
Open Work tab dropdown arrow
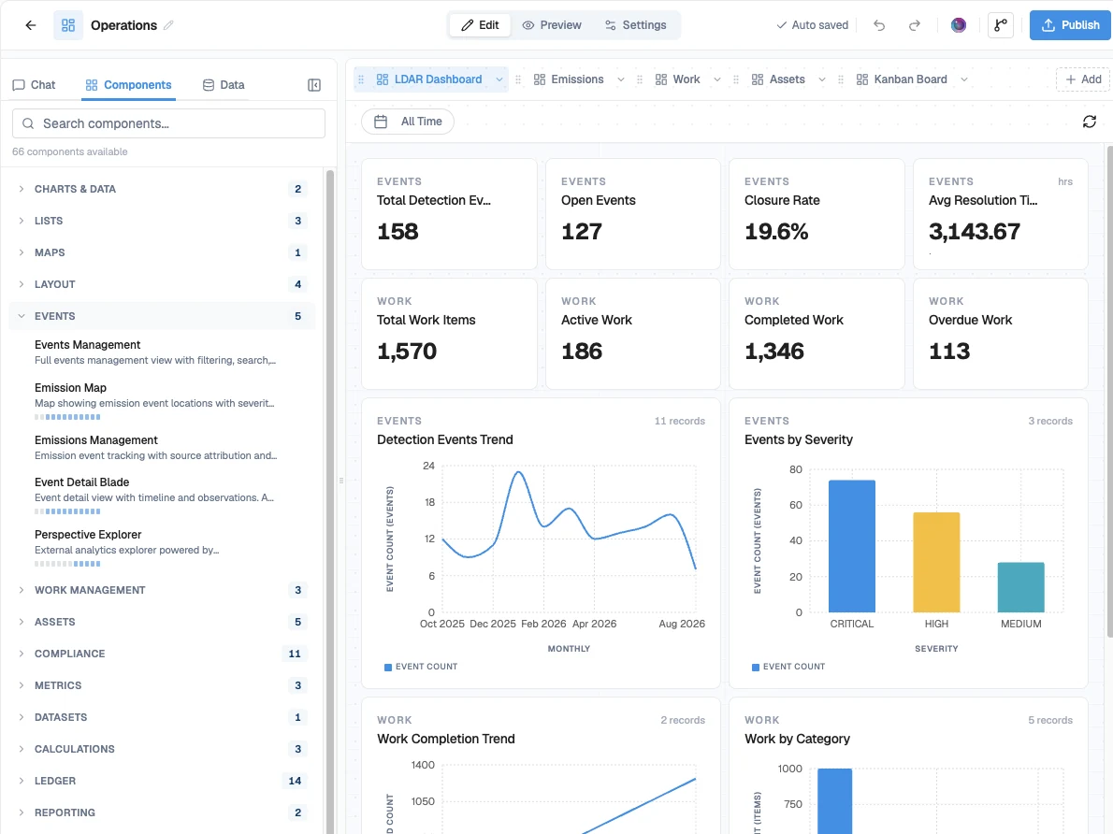click(717, 79)
